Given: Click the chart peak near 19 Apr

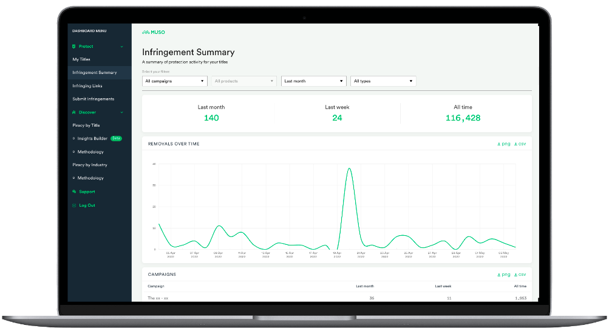Looking at the screenshot, I should coord(350,169).
